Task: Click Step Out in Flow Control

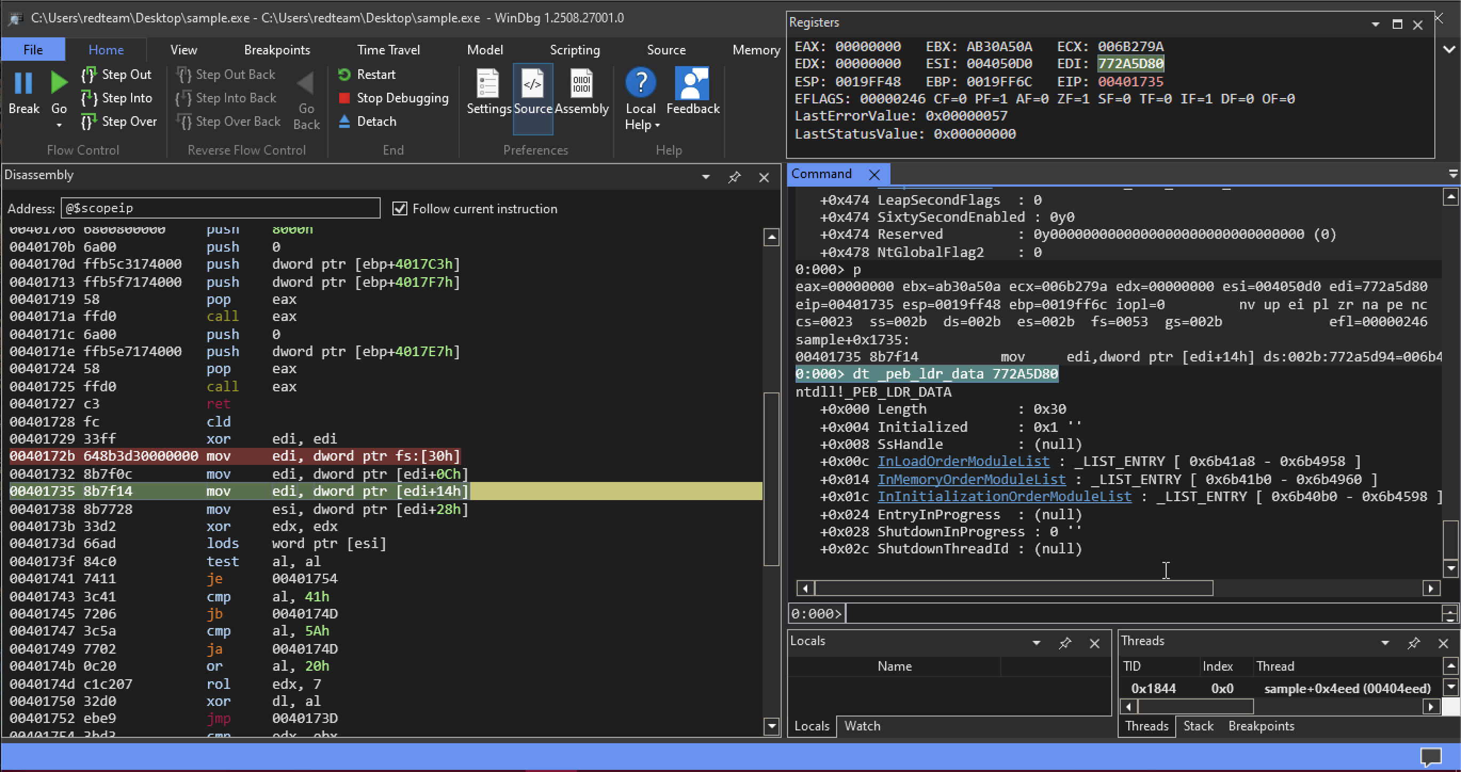Action: point(116,74)
